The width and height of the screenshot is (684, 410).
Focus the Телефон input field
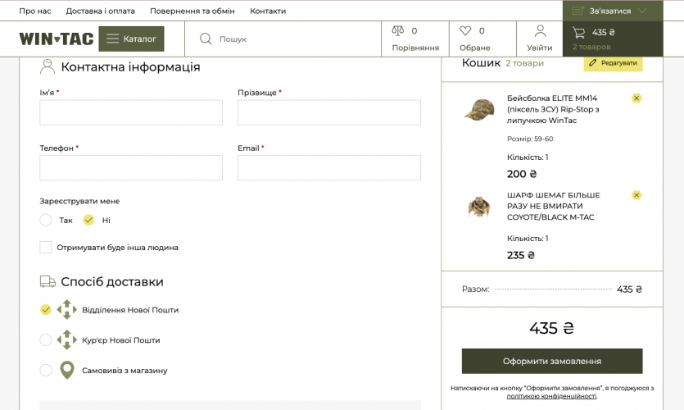(x=131, y=167)
